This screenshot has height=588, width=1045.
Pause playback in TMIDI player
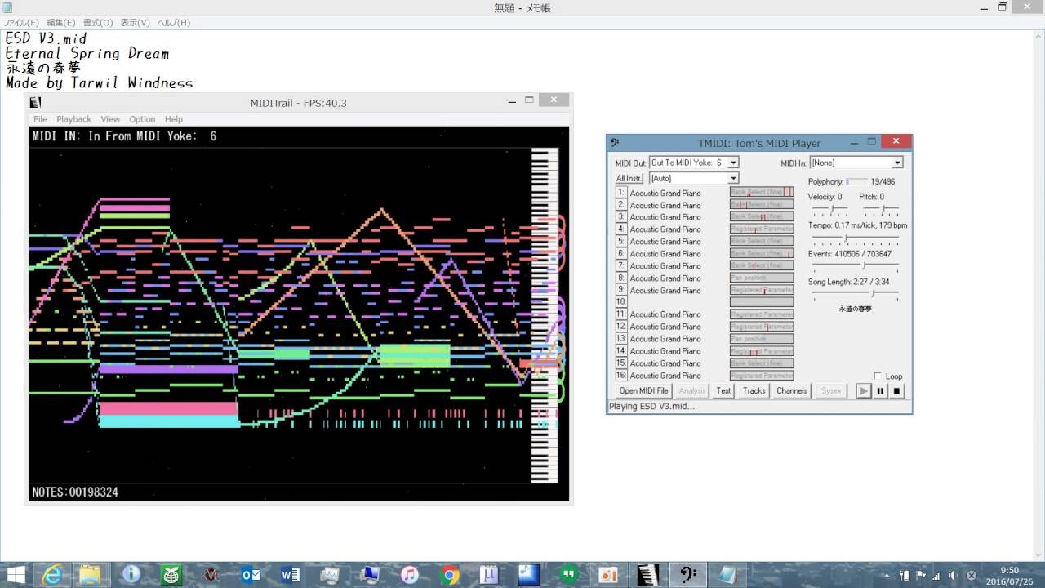pos(880,391)
